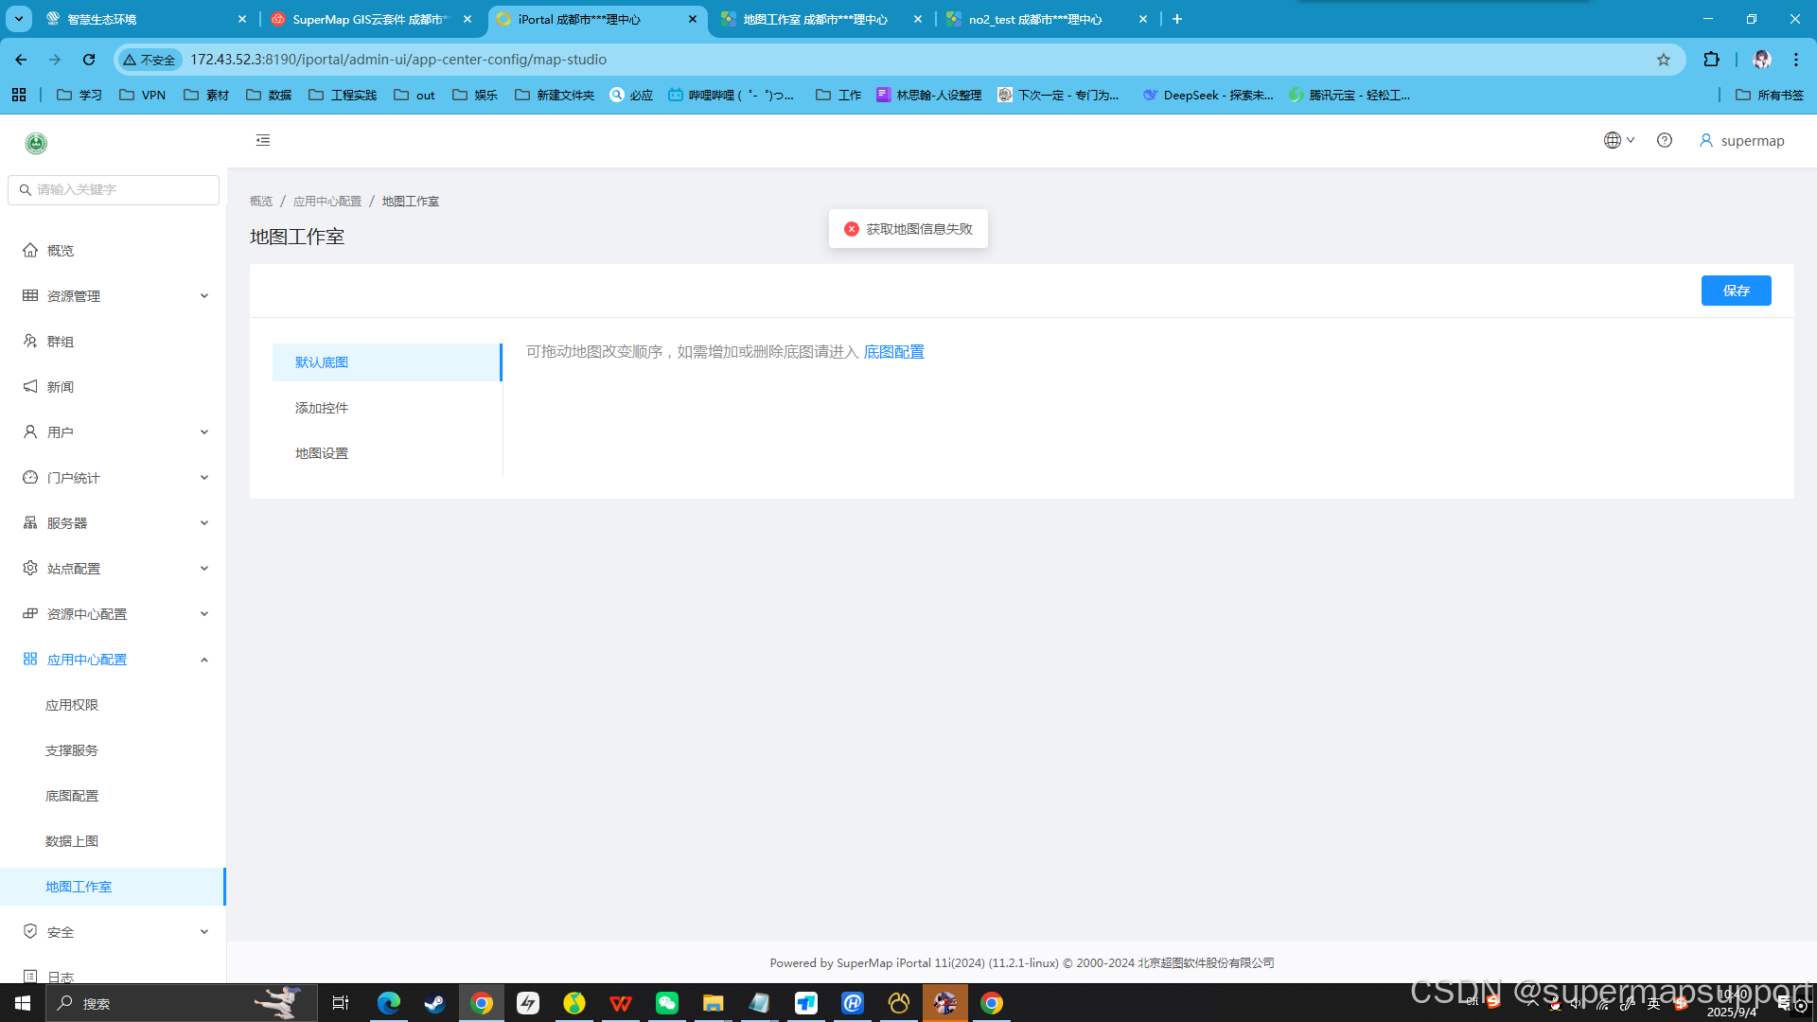Dismiss the 获取地图信息失败 error icon

point(851,228)
